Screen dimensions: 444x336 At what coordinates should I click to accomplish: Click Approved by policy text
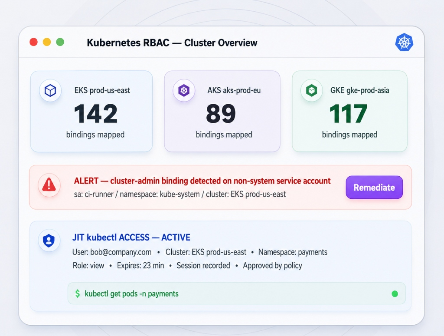click(x=272, y=266)
